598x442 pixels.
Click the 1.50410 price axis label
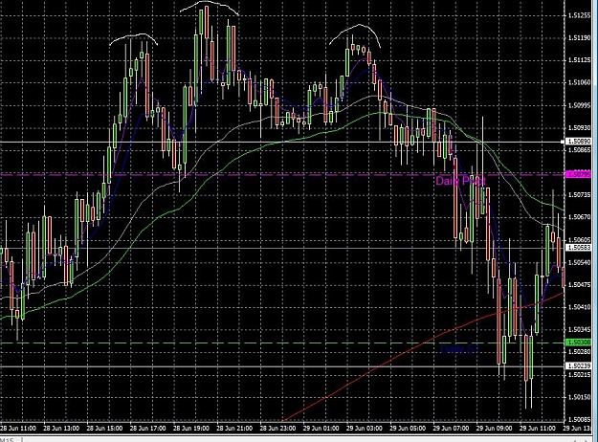579,307
